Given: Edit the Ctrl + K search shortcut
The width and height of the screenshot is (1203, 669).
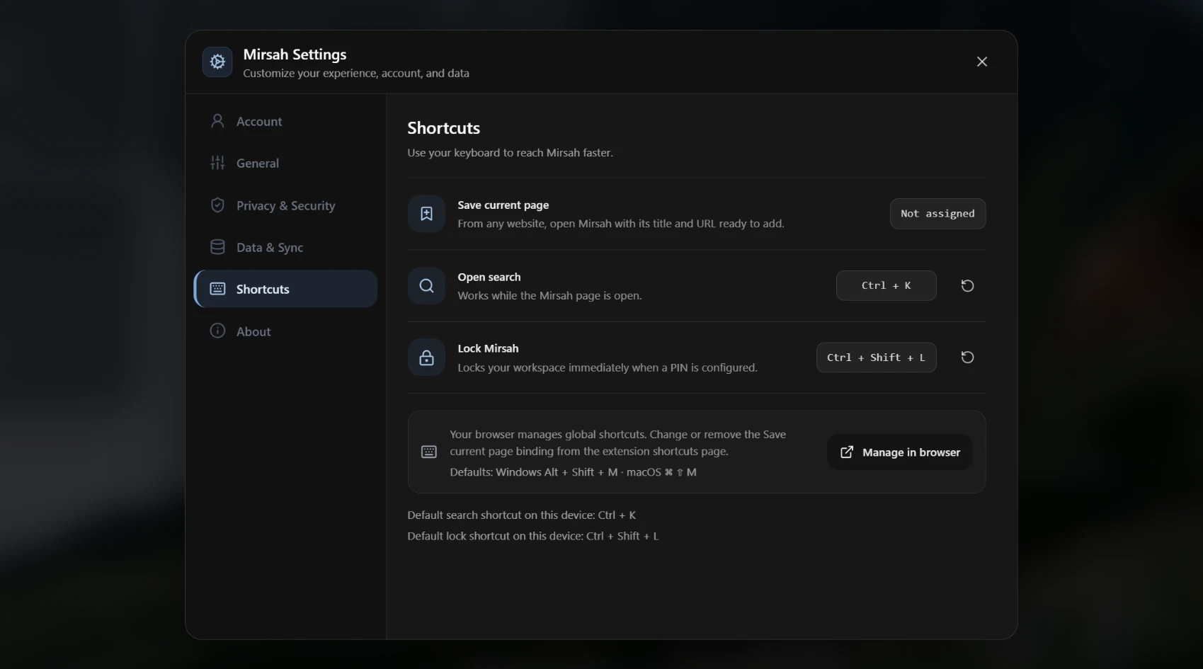Looking at the screenshot, I should [886, 285].
